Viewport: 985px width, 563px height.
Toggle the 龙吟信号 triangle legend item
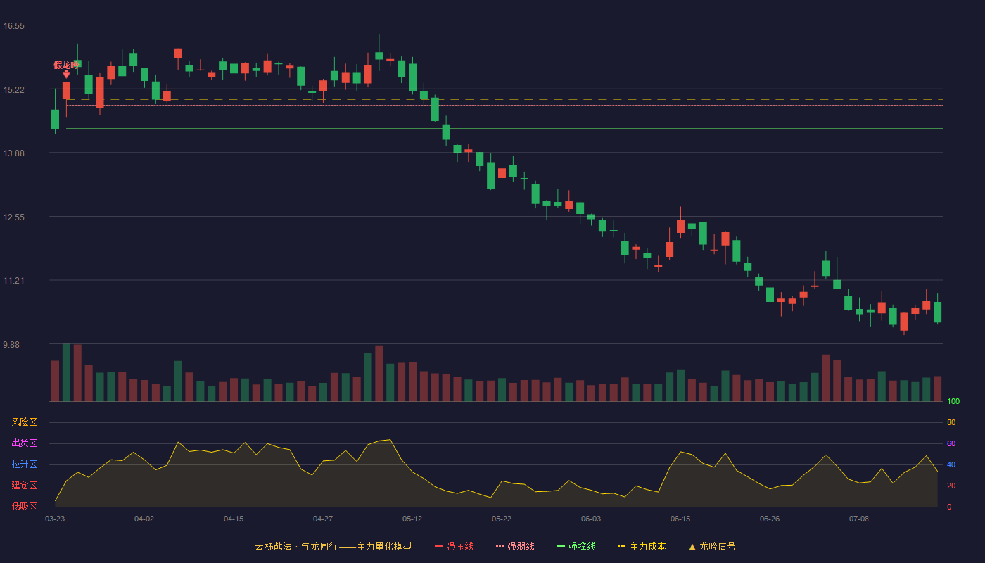click(711, 546)
